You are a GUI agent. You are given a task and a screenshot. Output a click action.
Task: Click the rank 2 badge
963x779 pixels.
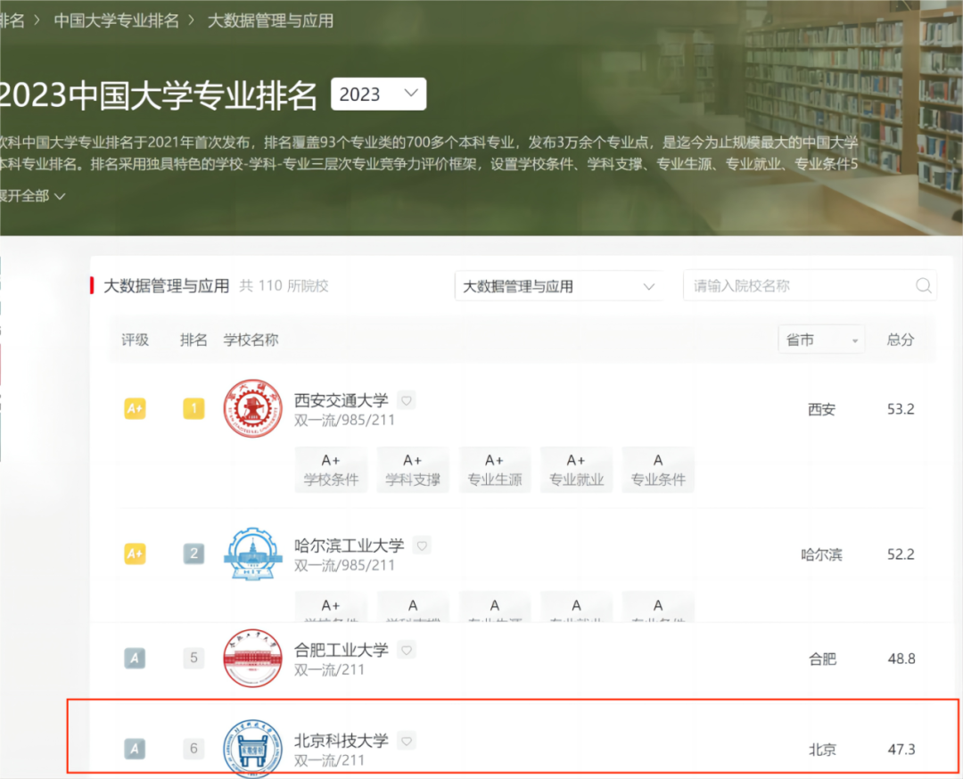[193, 553]
